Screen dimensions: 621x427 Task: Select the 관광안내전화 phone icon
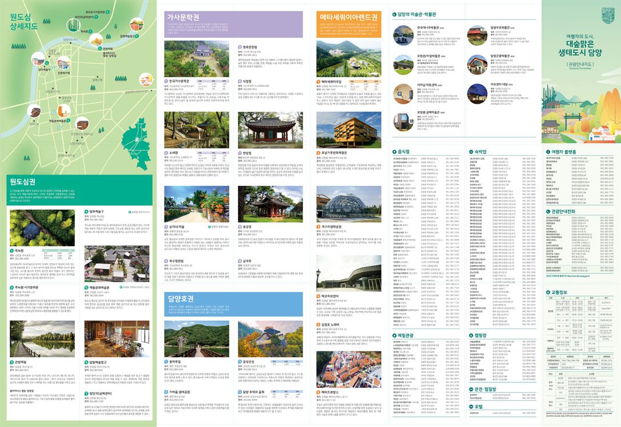click(x=548, y=211)
